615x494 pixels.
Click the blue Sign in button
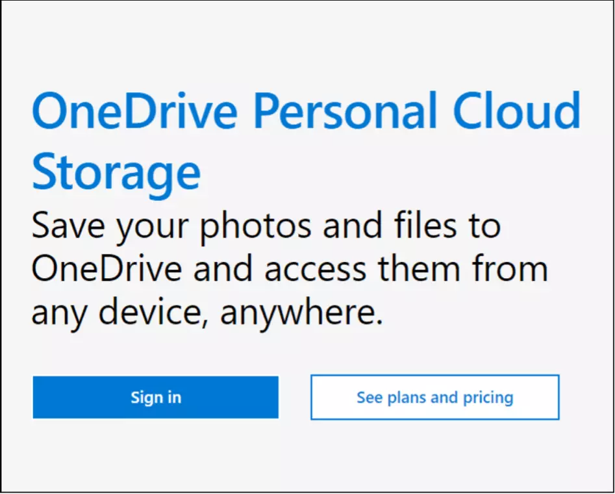[x=155, y=397]
